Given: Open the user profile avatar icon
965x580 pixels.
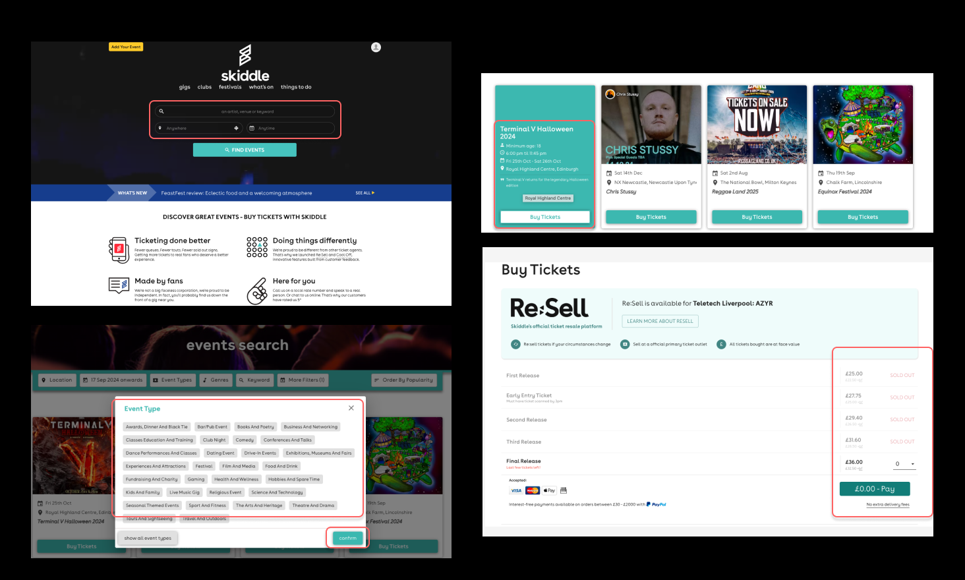Looking at the screenshot, I should (376, 47).
